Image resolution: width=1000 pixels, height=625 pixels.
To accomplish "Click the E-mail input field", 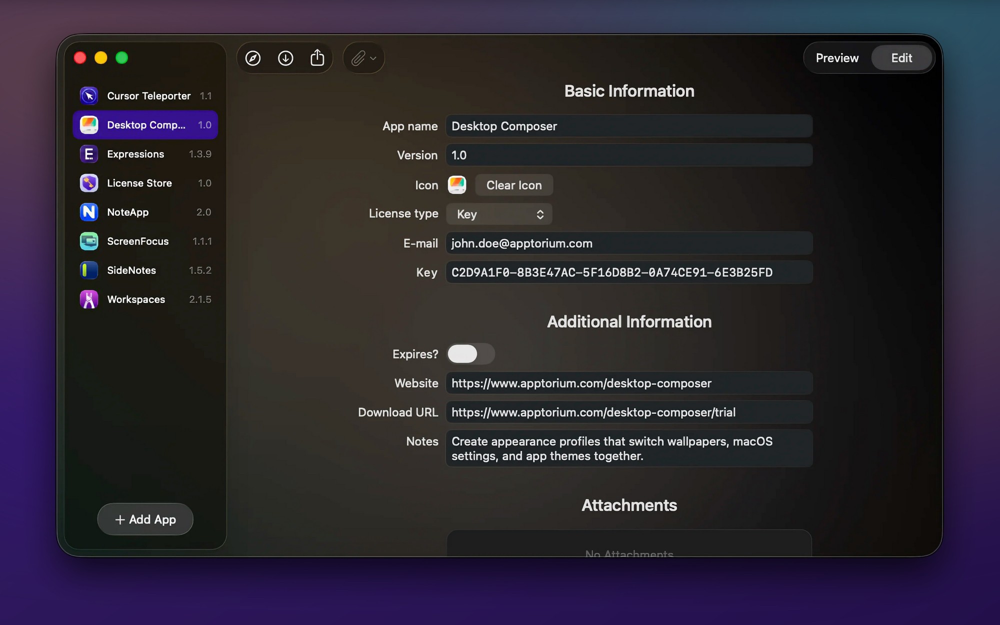I will (x=629, y=243).
